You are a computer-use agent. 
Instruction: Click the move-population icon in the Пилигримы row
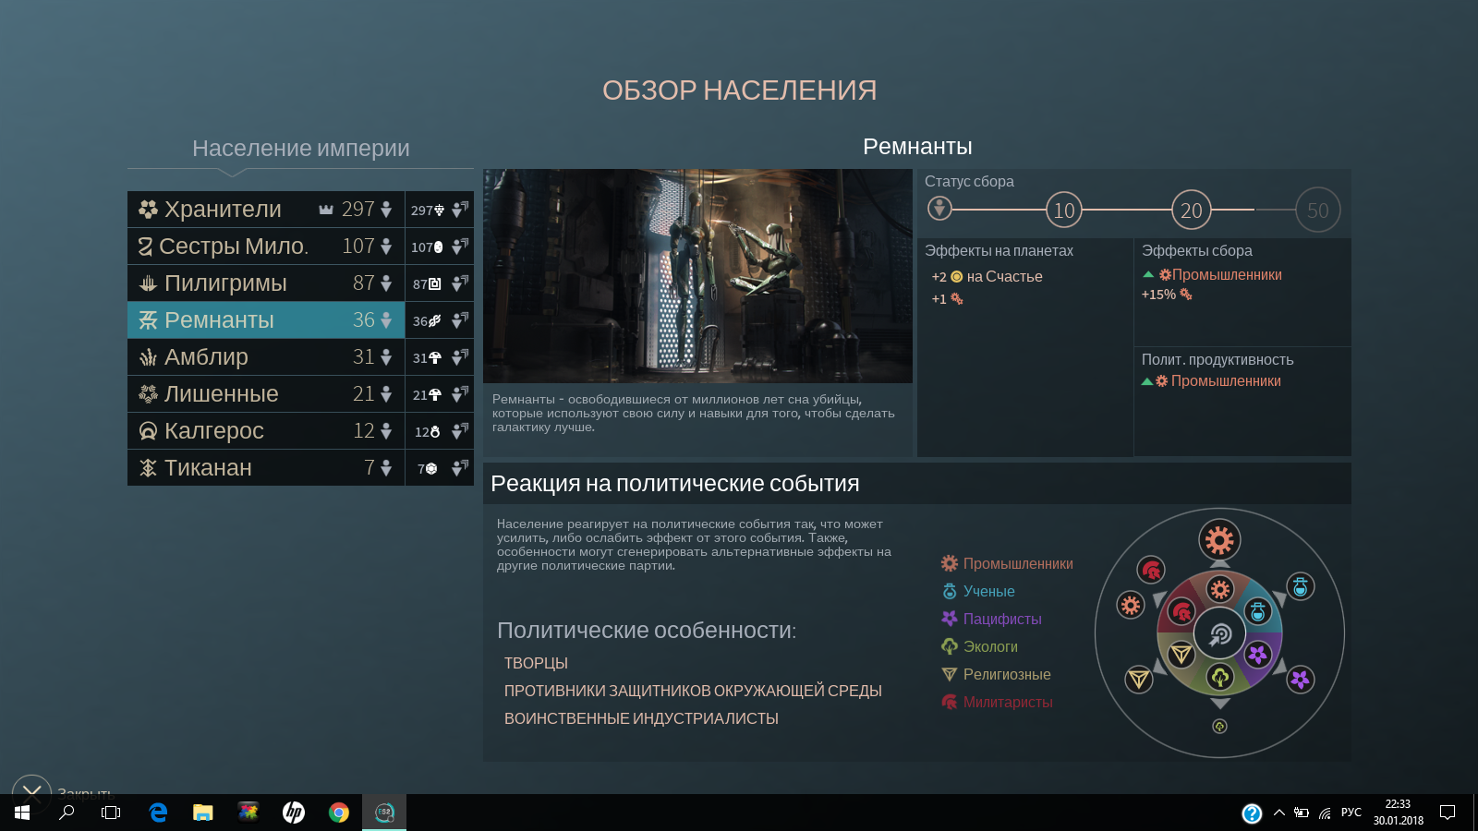[460, 283]
